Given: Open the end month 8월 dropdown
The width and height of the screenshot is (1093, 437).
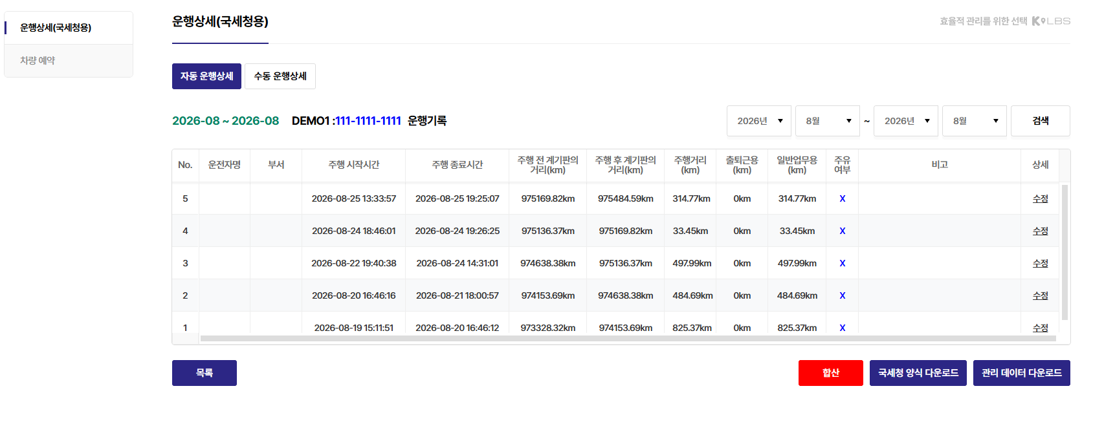Looking at the screenshot, I should click(975, 121).
